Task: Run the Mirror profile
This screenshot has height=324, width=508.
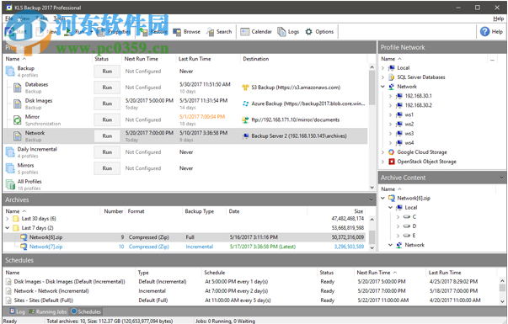Action: [107, 120]
